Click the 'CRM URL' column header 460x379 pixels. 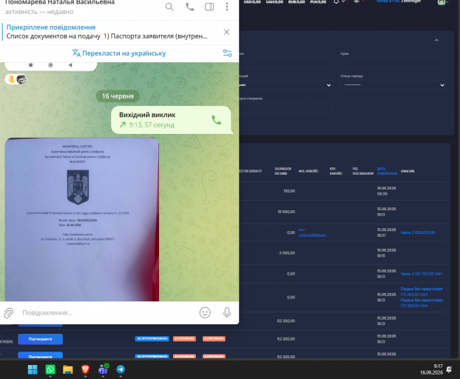tap(407, 171)
